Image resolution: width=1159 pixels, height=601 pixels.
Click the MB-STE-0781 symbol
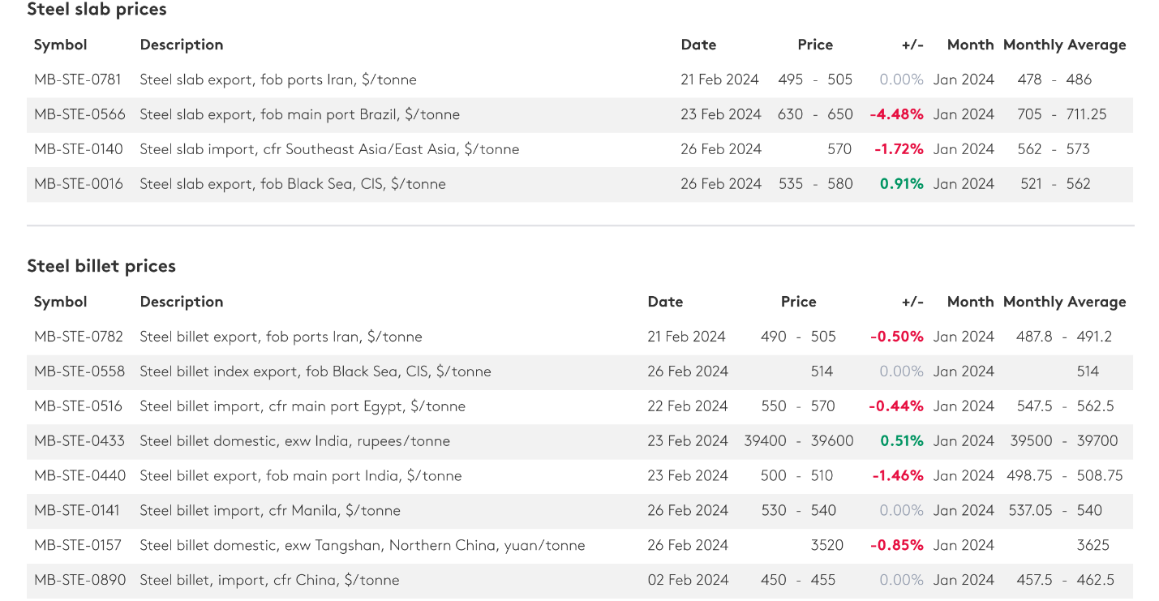tap(78, 79)
